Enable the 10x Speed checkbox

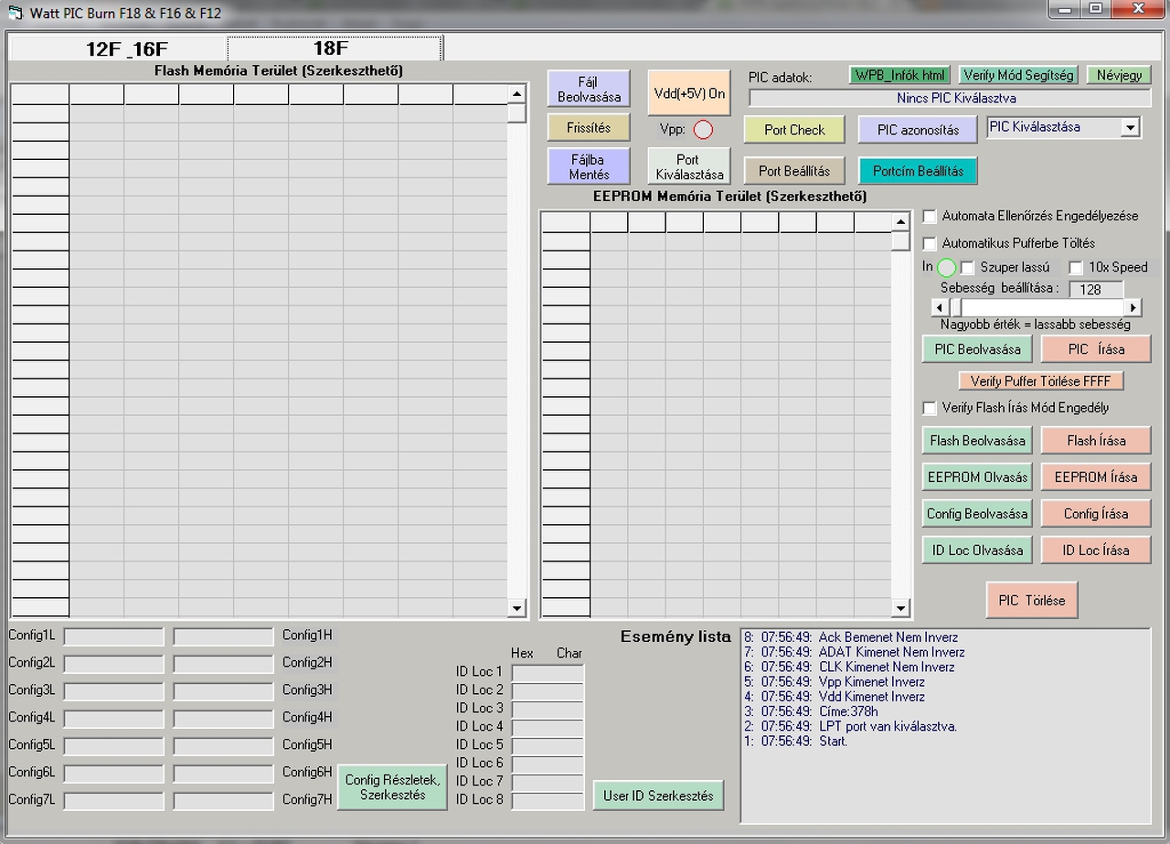1076,268
